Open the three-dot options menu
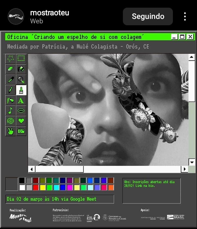Image resolution: width=197 pixels, height=229 pixels. (x=185, y=16)
